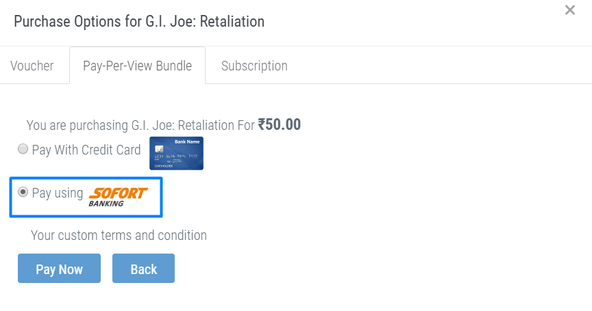Image resolution: width=592 pixels, height=311 pixels.
Task: Click the 'You are purchasing G.I. Joe' text
Action: (140, 125)
